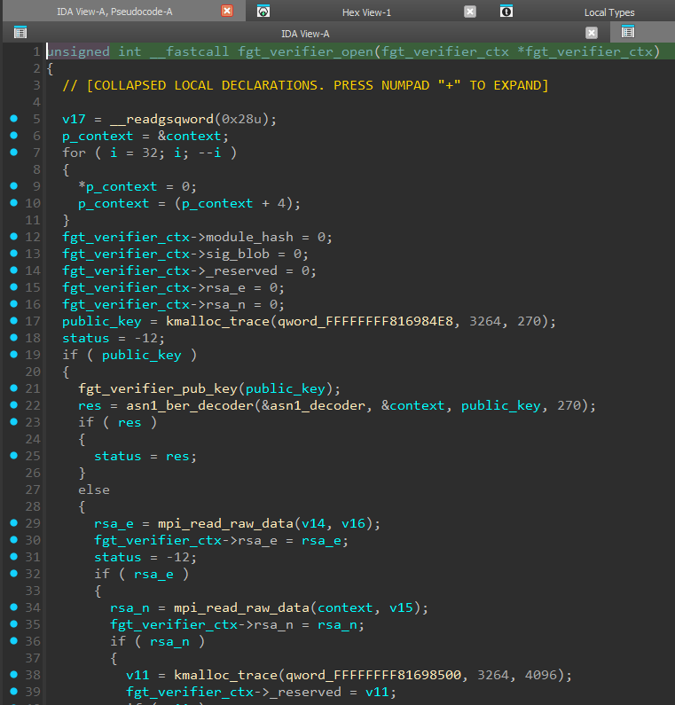Screen dimensions: 675x705
Task: Close the IDA View-A, Pseudocode-A tab
Action: click(227, 12)
